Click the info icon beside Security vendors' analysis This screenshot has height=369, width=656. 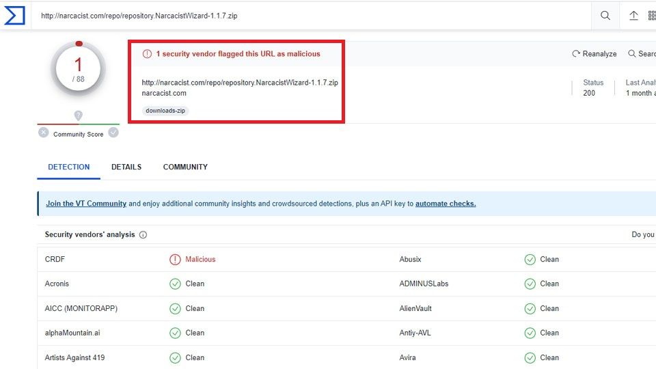(x=143, y=234)
